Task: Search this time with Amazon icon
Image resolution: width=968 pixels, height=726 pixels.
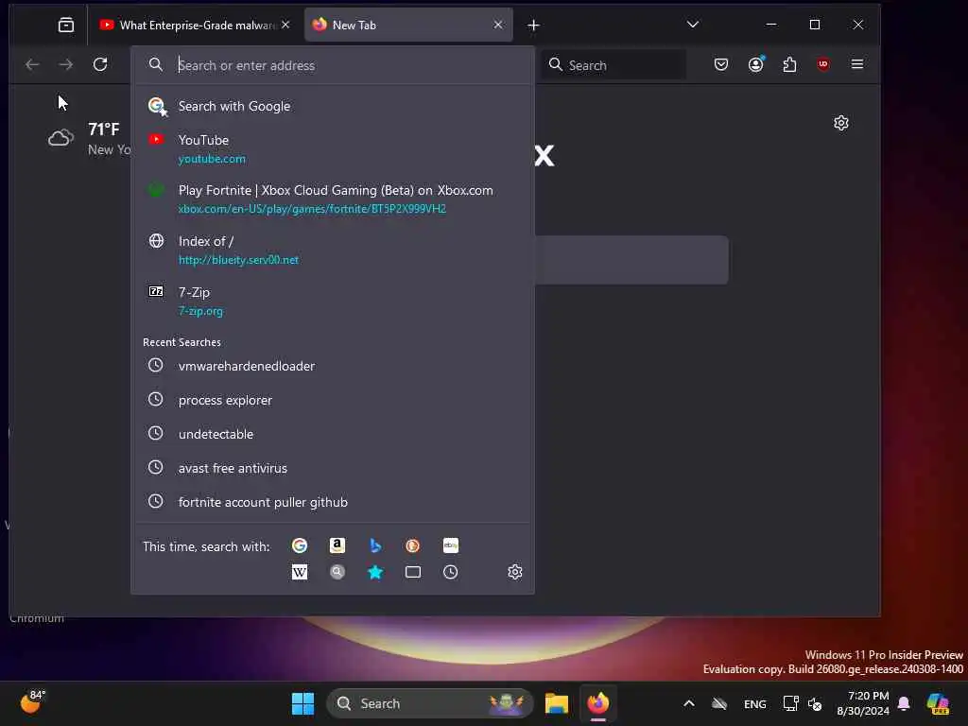Action: pos(337,545)
